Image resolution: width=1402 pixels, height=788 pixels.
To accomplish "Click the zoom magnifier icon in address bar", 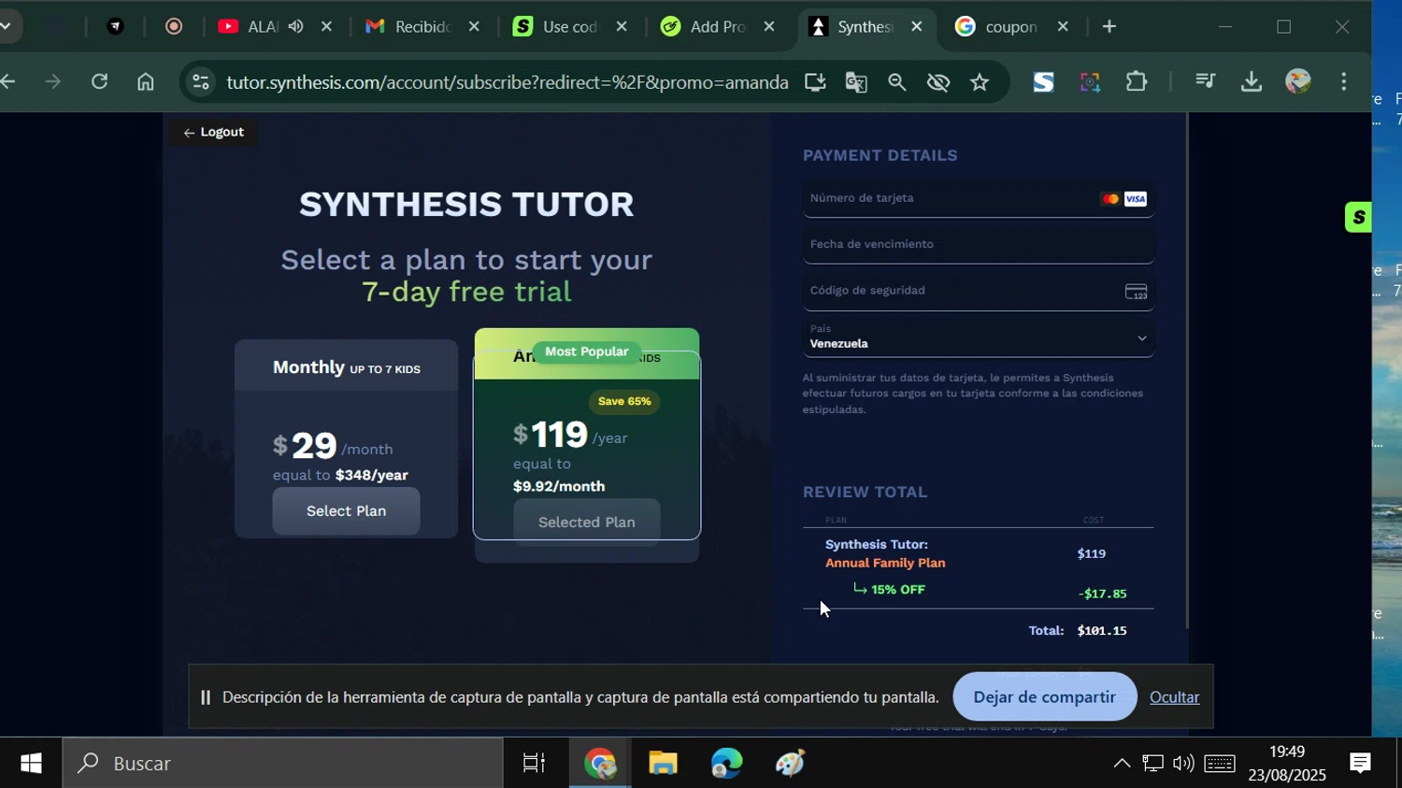I will pyautogui.click(x=897, y=82).
